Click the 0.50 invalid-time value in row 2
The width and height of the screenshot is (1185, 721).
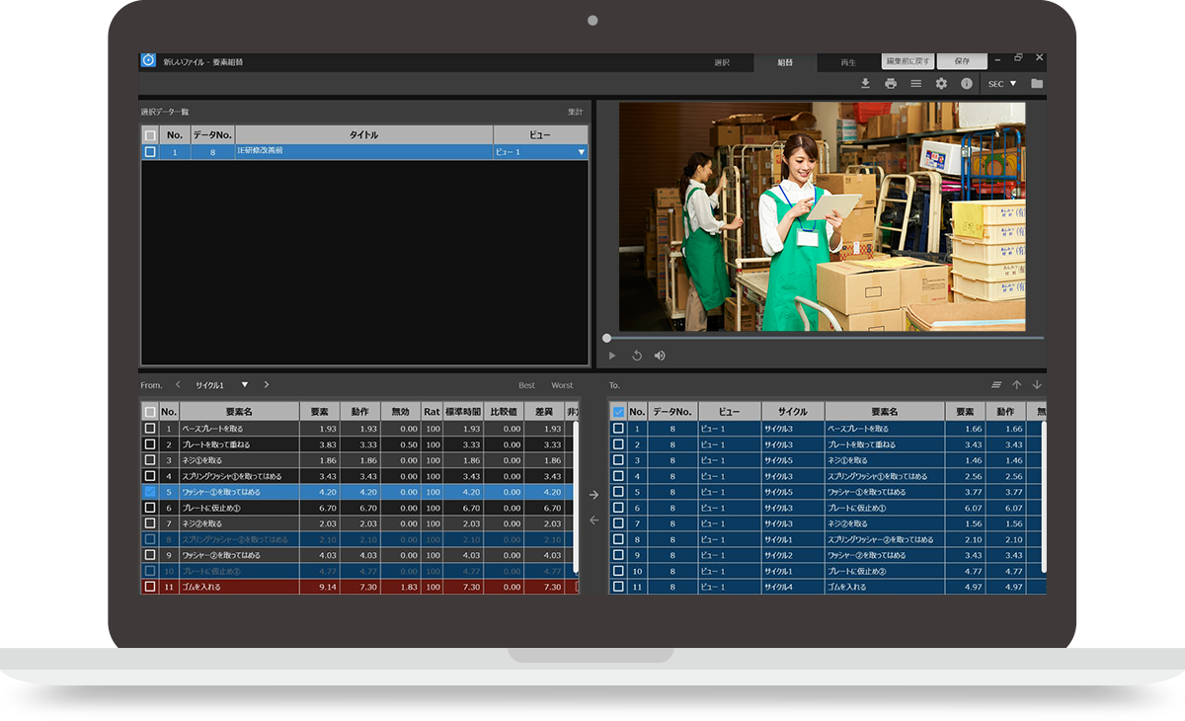pos(408,444)
